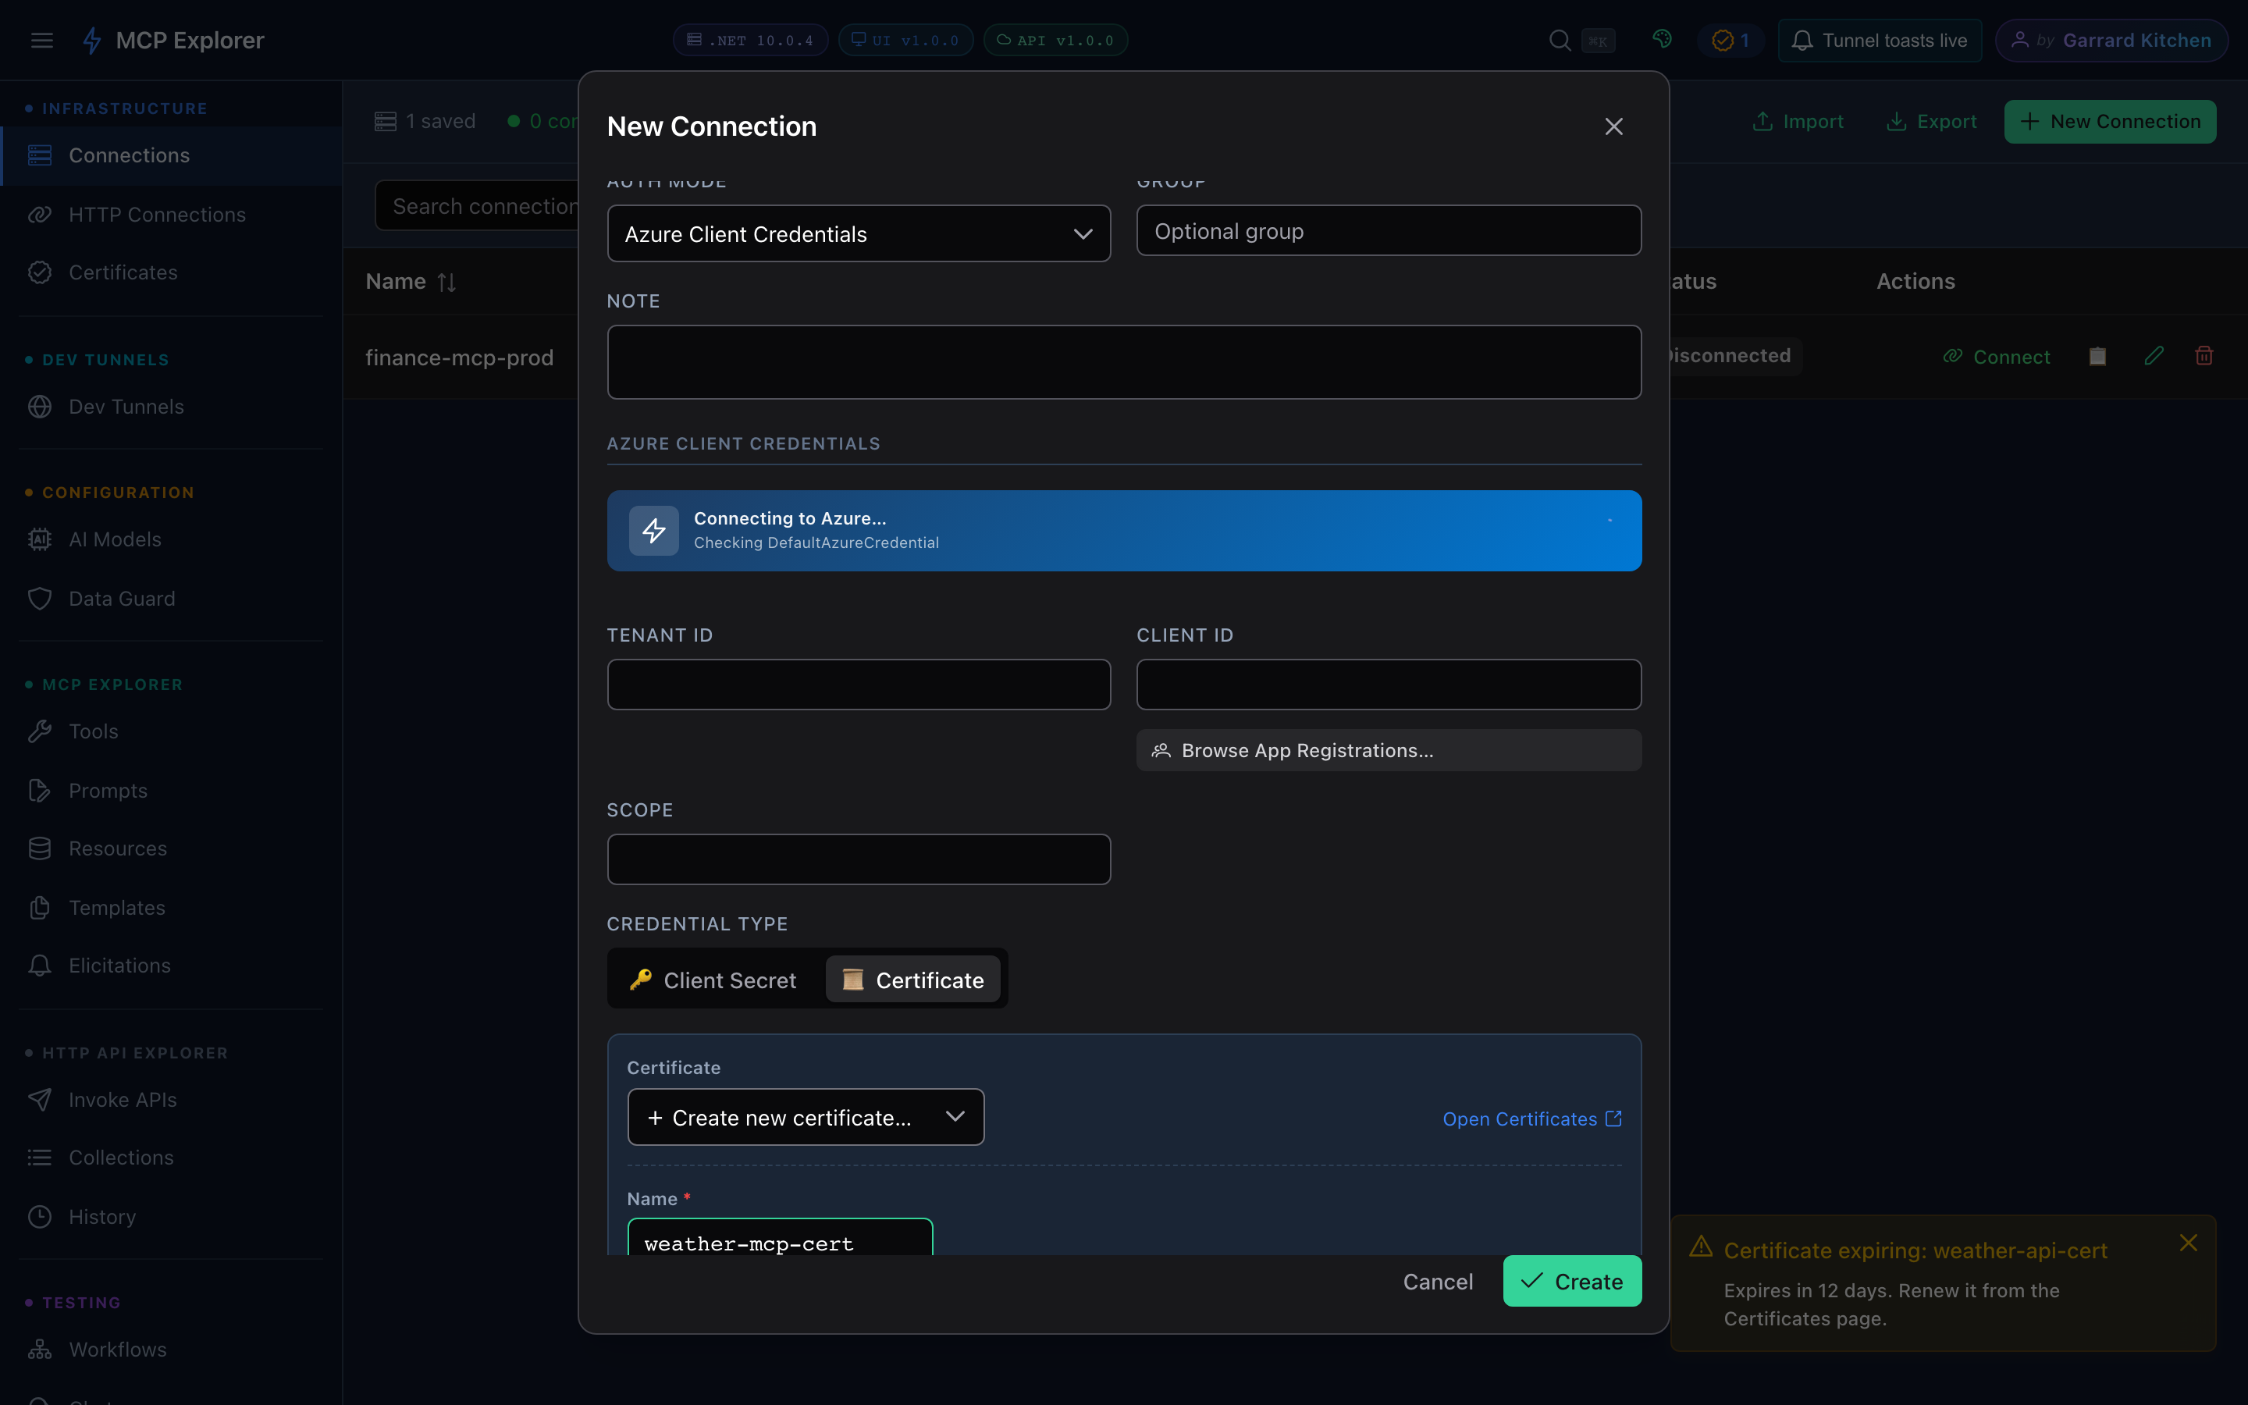Click Cancel in the dialog
Screen dimensions: 2248x1405
pyautogui.click(x=1437, y=1282)
